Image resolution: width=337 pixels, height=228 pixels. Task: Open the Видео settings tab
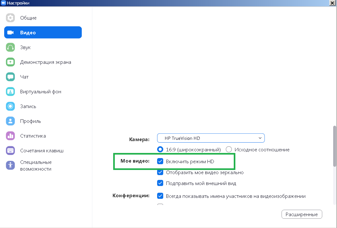(x=43, y=33)
